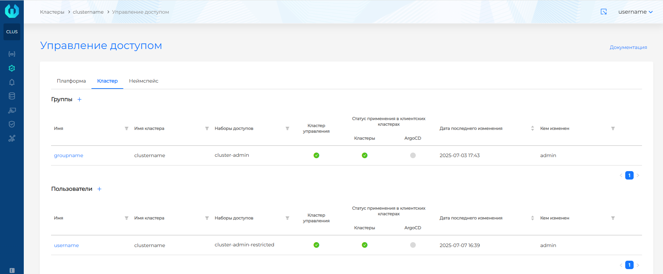Open the shield security icon in sidebar
The image size is (663, 274).
pyautogui.click(x=12, y=124)
